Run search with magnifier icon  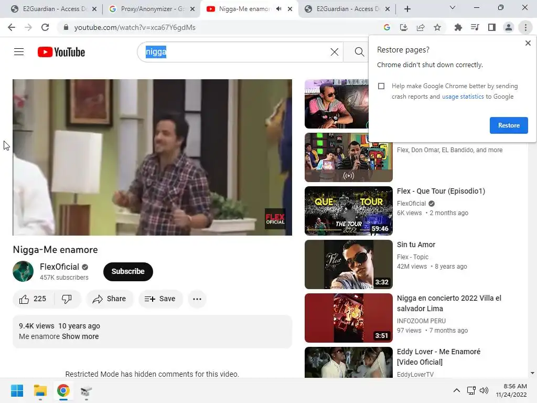[359, 52]
